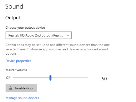Click the 'Certain apps may be set up' description
This screenshot has width=136, height=102.
click(x=58, y=49)
